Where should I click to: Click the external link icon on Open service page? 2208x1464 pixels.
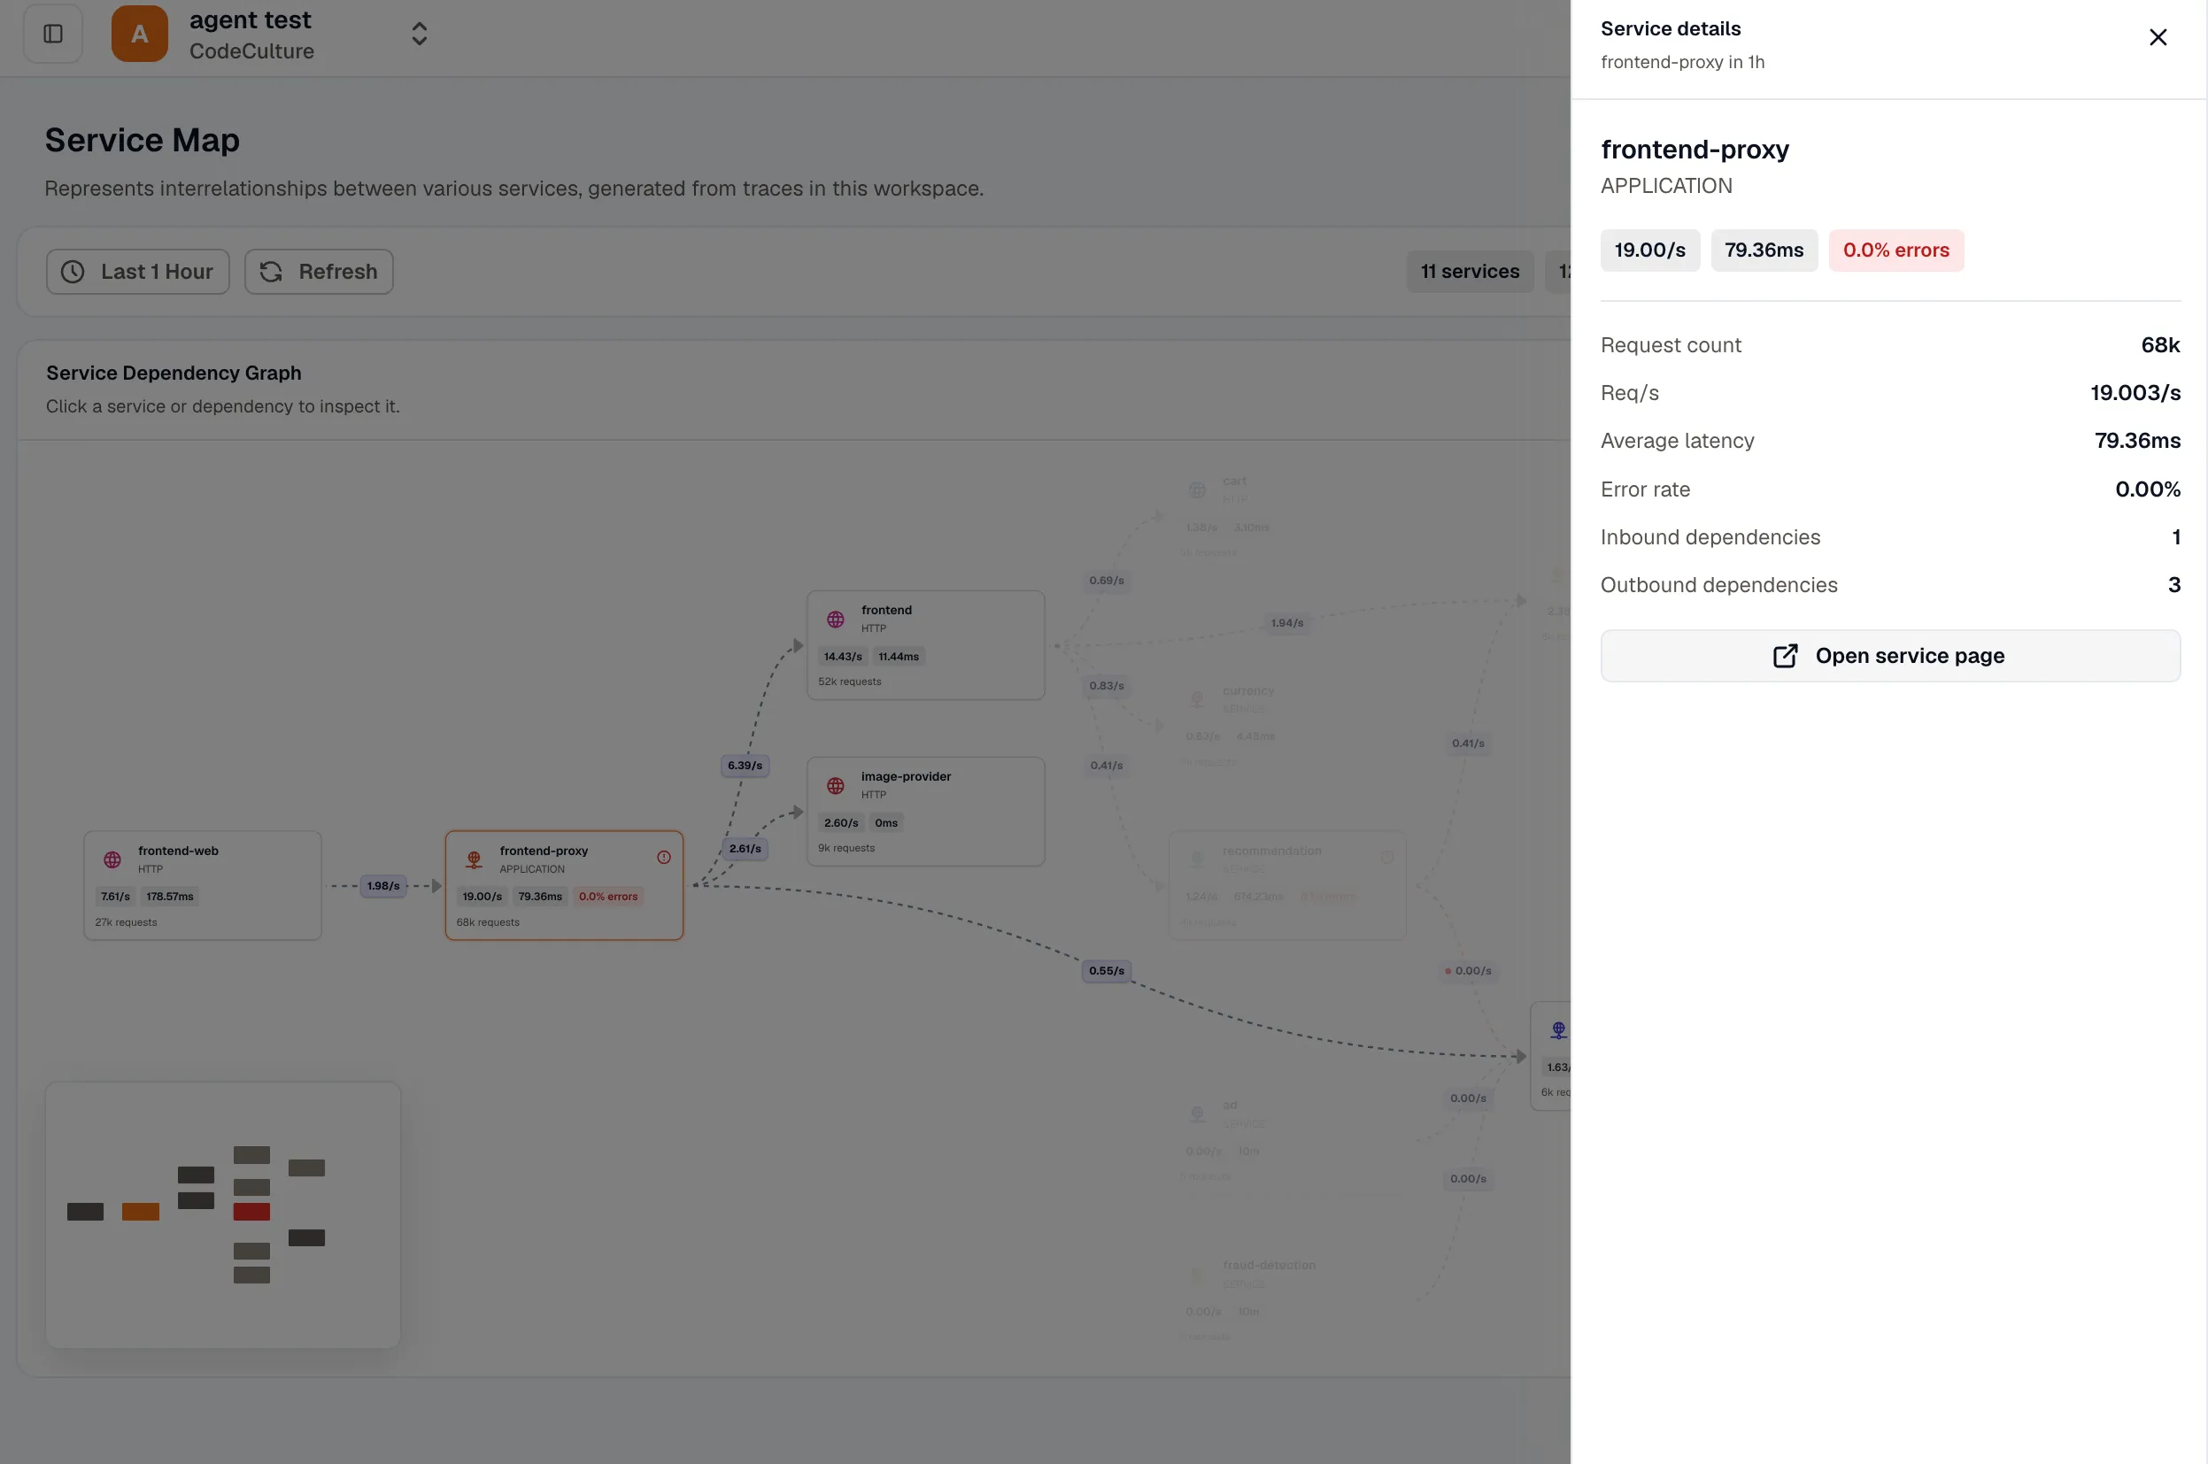pos(1784,656)
